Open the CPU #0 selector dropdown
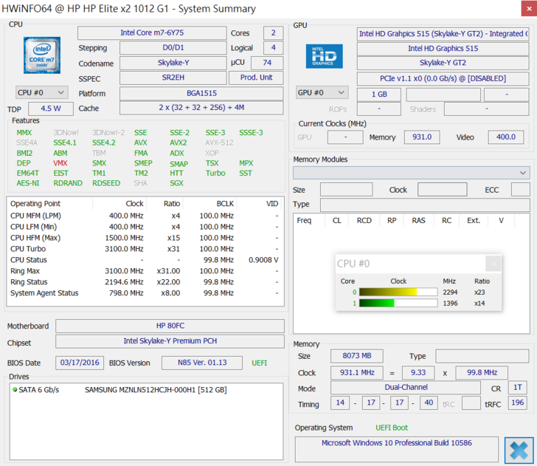537x466 pixels. 42,92
